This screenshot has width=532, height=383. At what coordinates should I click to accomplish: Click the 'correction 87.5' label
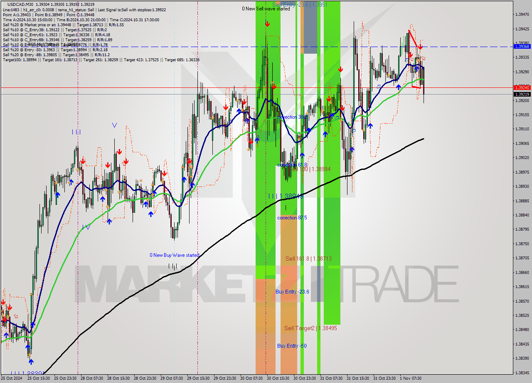pyautogui.click(x=293, y=218)
